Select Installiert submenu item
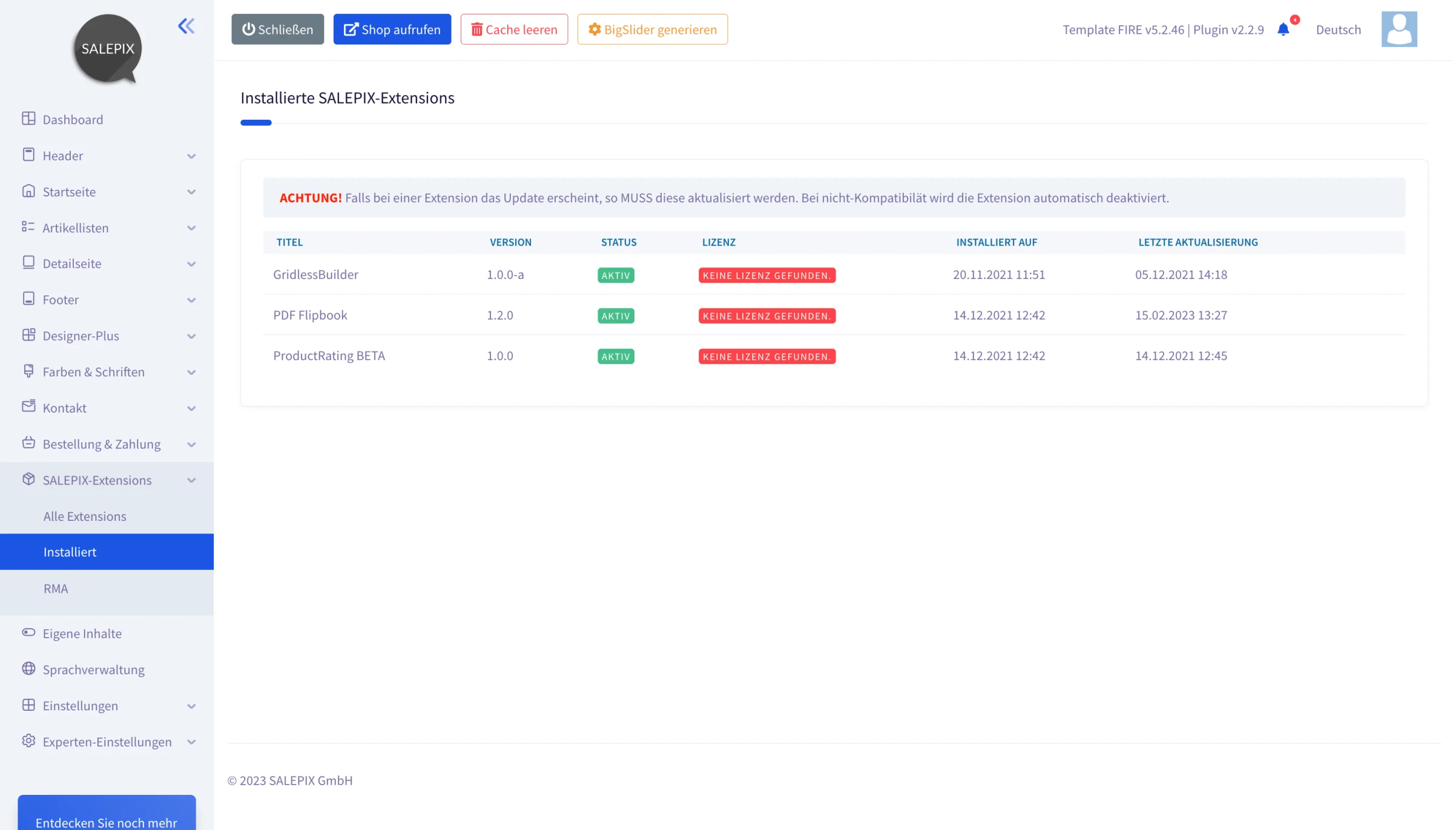 (x=107, y=552)
